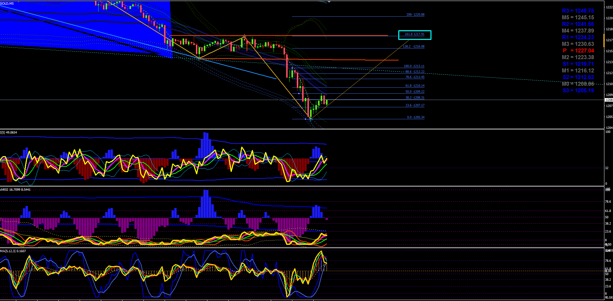The width and height of the screenshot is (613, 301).
Task: Select the 161.8 1217.91 Fibonacci label
Action: pyautogui.click(x=415, y=34)
